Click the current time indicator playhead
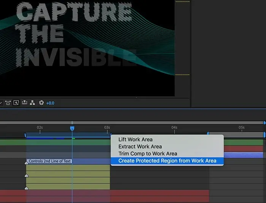The image size is (266, 203). pos(72,129)
